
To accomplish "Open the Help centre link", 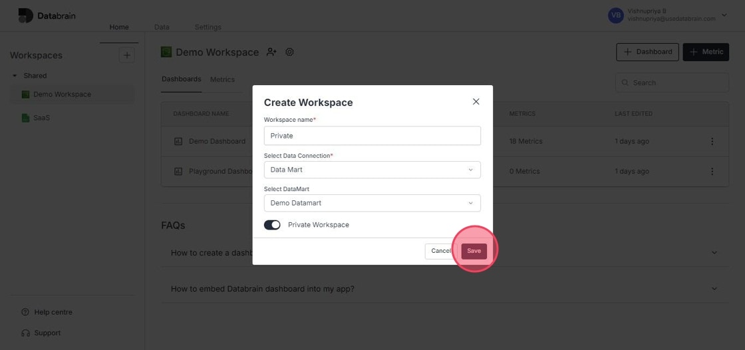I will coord(53,313).
